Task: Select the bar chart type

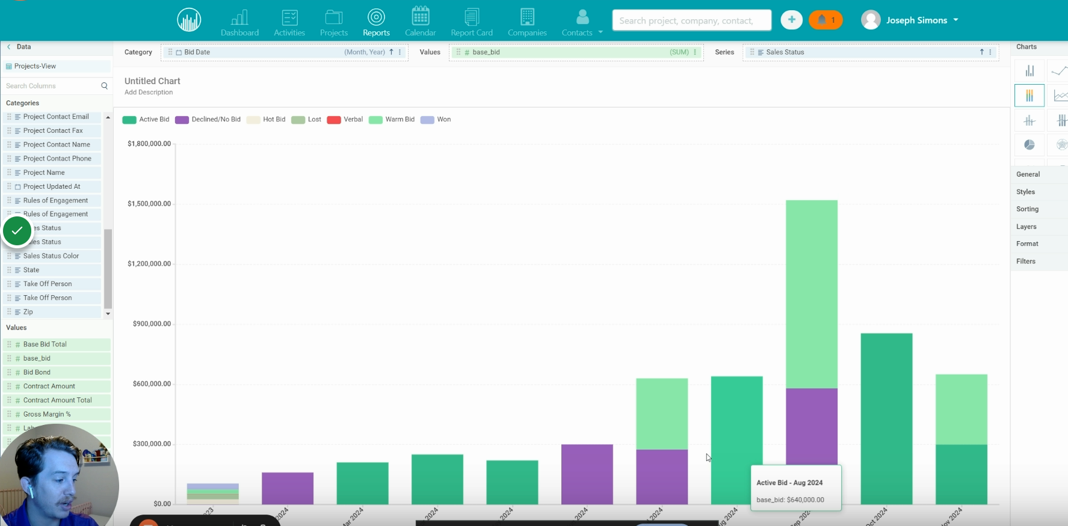Action: pyautogui.click(x=1029, y=70)
